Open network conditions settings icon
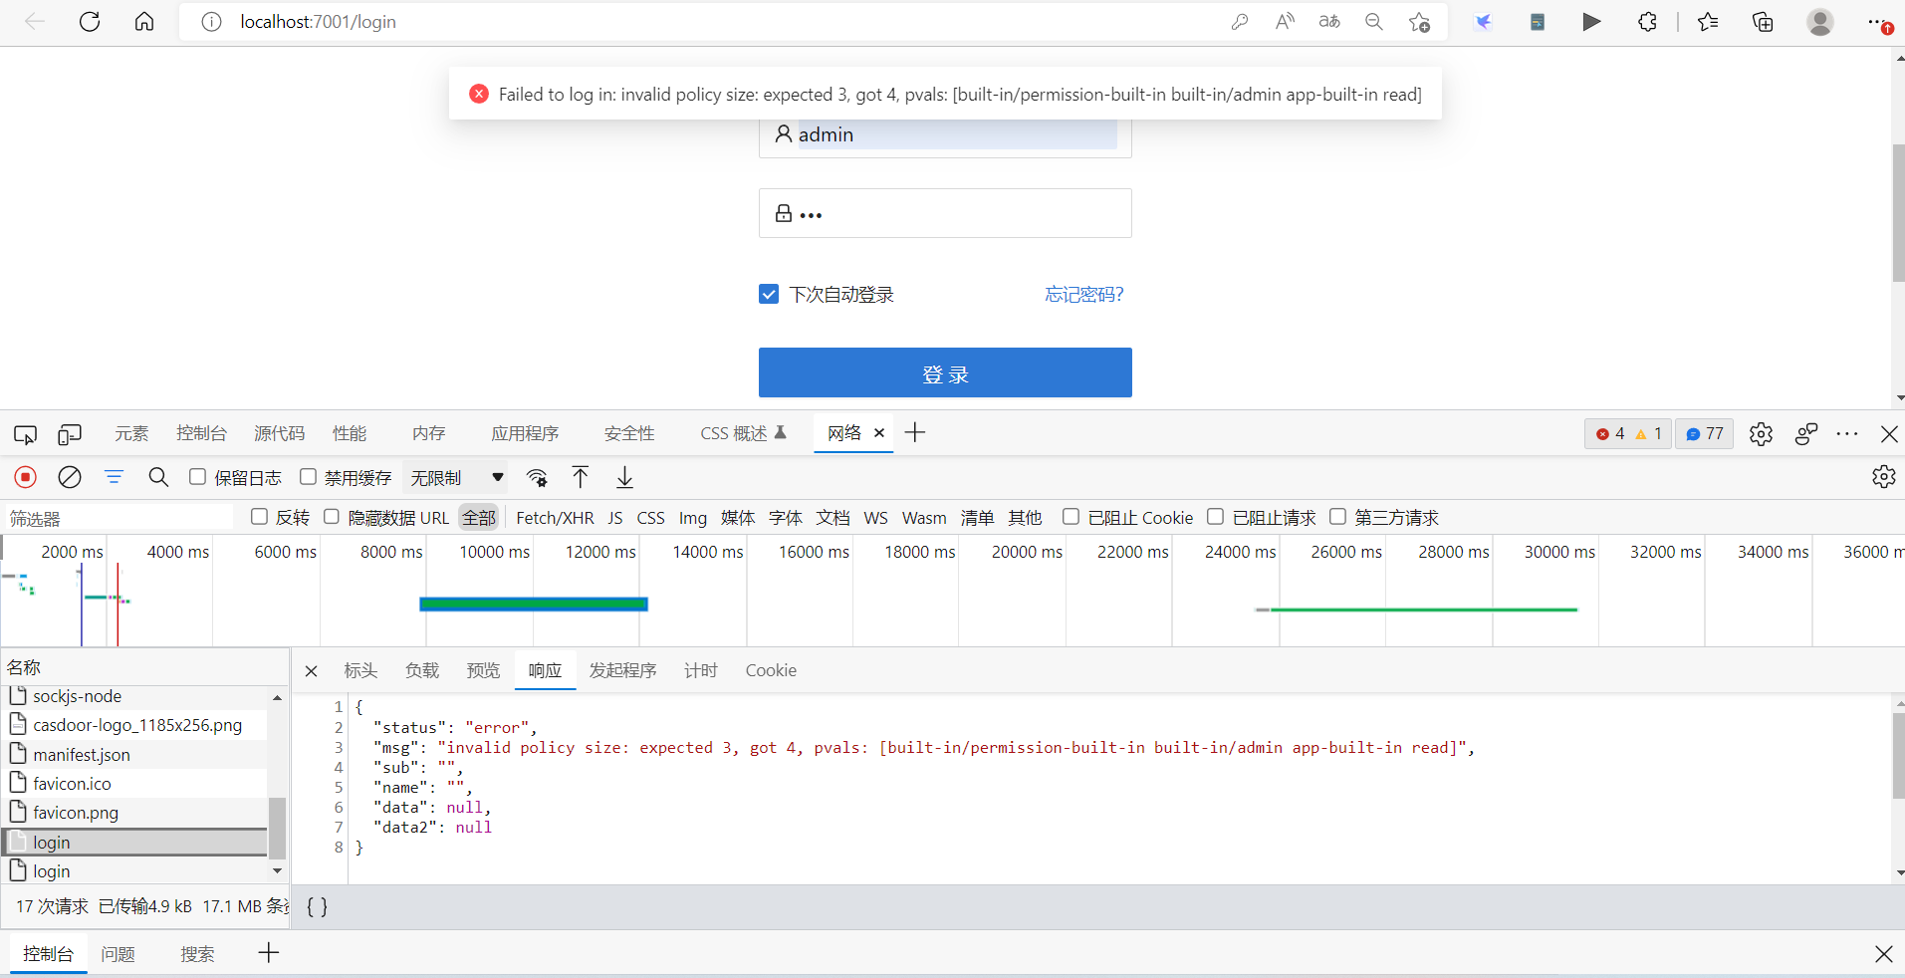 point(537,477)
